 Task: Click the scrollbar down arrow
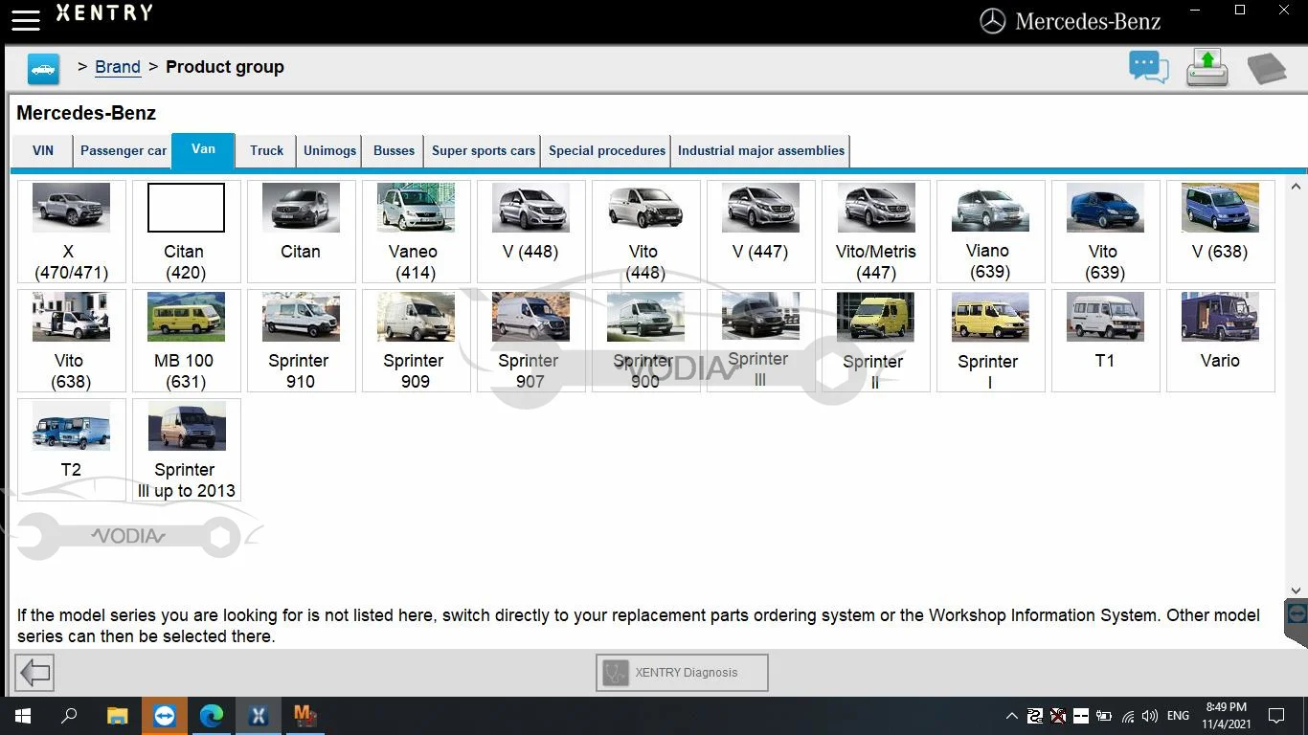(1298, 591)
